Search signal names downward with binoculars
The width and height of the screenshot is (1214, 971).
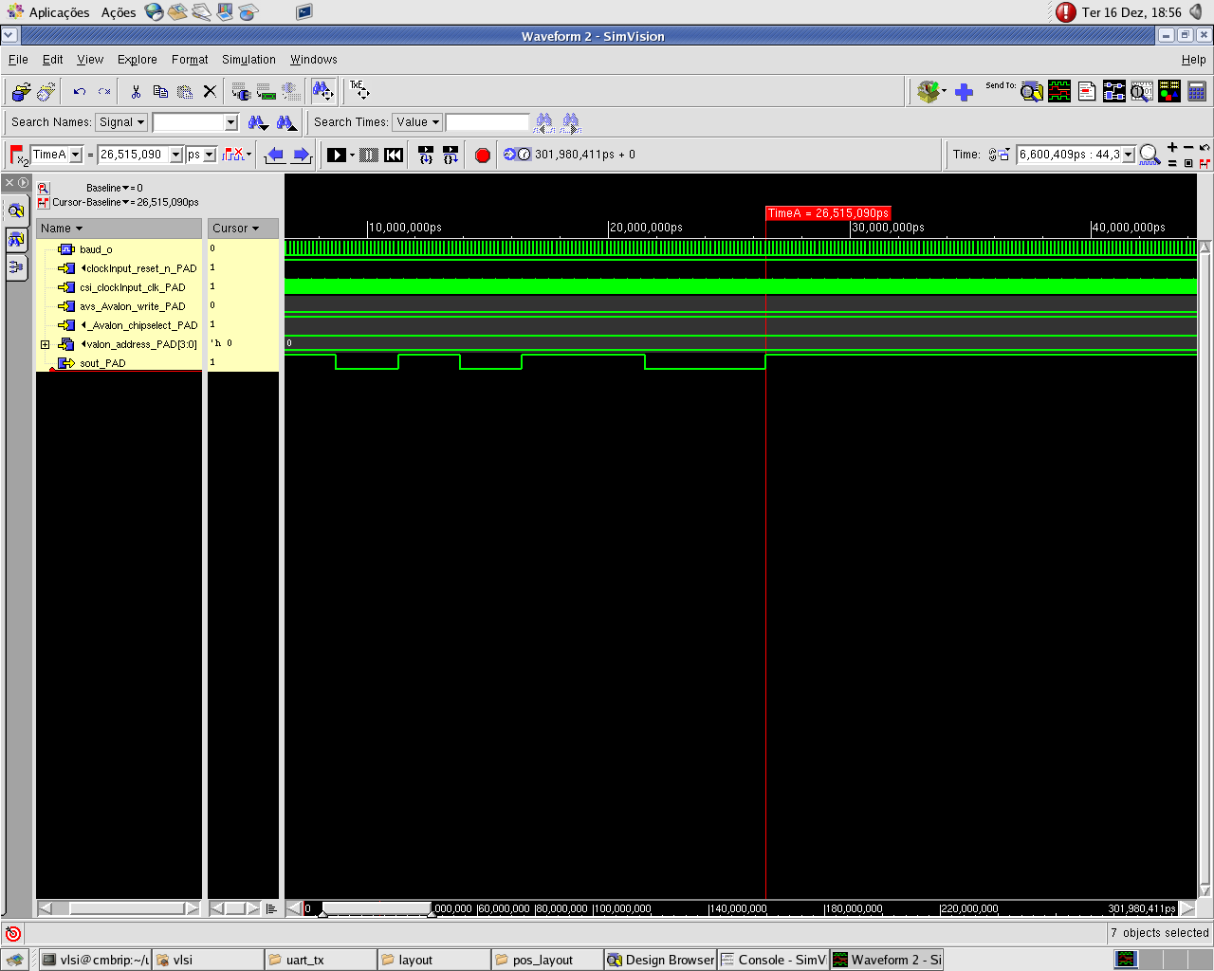tap(257, 122)
